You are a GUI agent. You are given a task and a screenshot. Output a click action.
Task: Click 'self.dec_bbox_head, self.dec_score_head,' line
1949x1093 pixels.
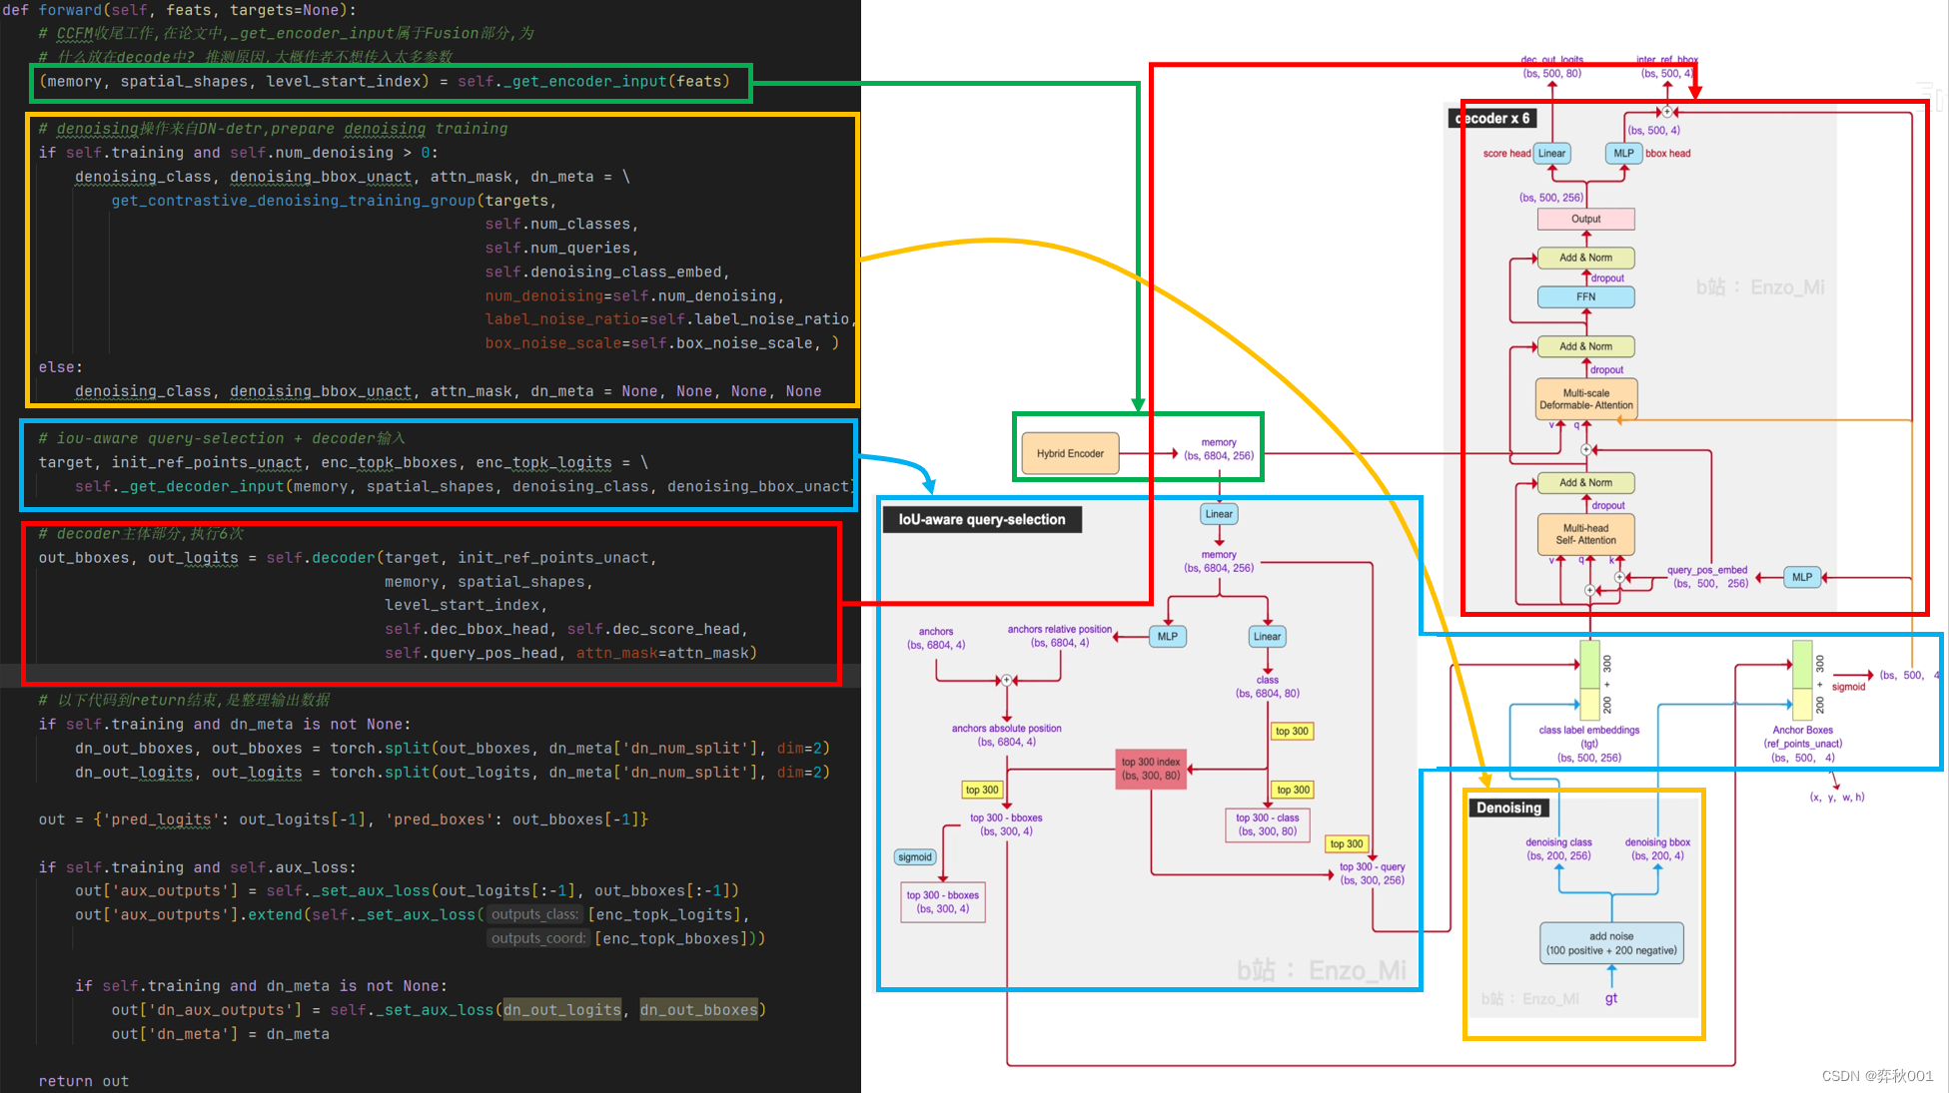pos(566,629)
